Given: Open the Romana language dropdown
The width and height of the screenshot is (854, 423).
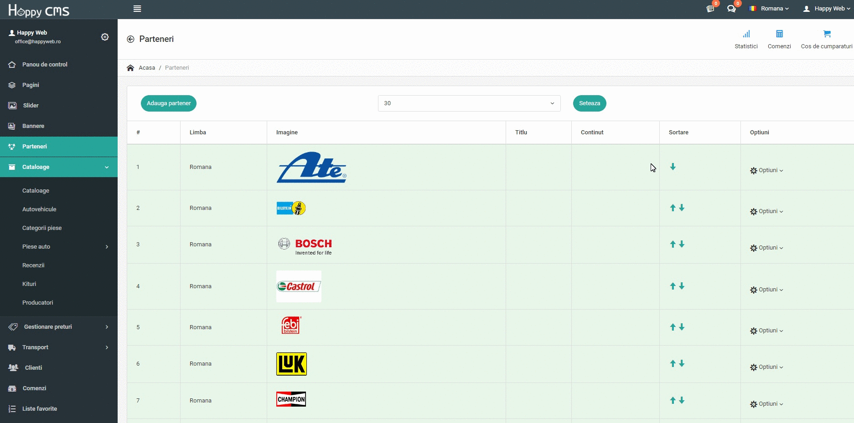Looking at the screenshot, I should [769, 9].
